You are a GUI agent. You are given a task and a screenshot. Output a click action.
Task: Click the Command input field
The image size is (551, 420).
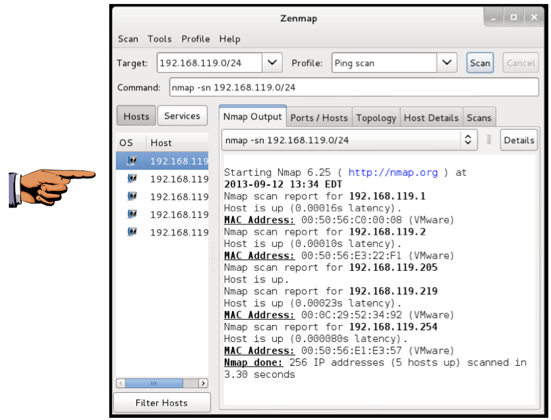(x=354, y=87)
